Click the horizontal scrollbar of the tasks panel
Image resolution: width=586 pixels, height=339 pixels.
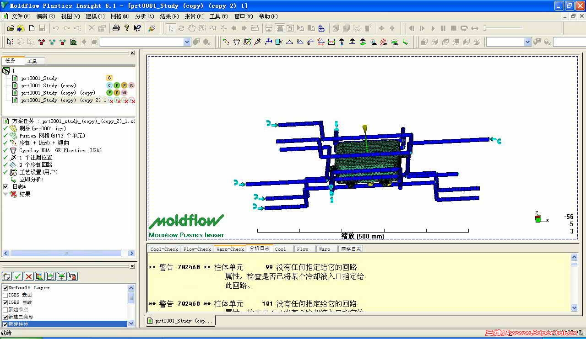69,253
